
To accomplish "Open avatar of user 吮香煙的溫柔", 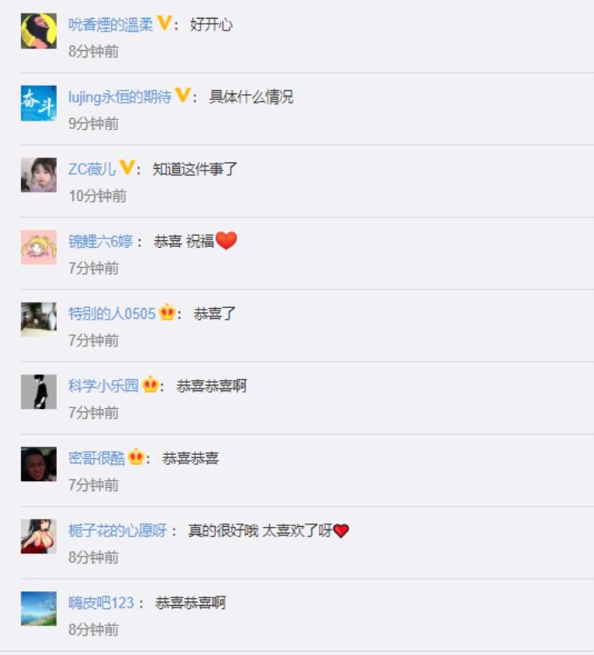I will tap(39, 31).
